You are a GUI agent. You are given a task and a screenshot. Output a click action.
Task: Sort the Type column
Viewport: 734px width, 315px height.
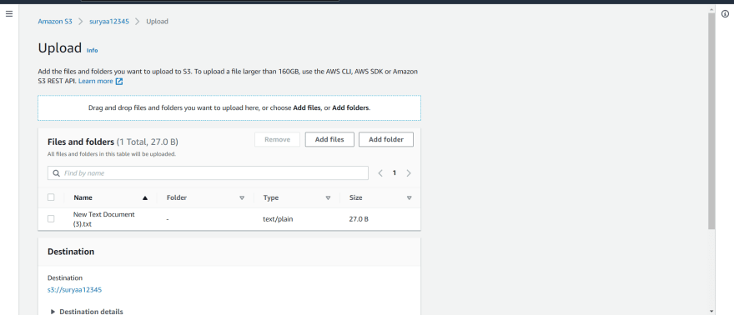click(x=328, y=197)
